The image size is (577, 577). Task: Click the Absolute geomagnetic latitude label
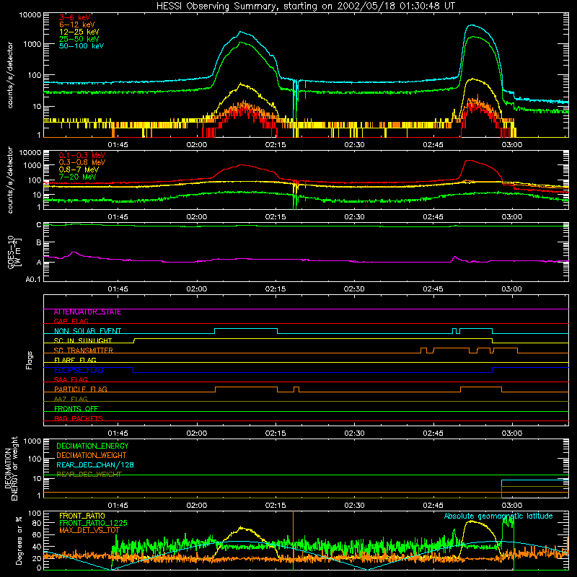click(498, 516)
